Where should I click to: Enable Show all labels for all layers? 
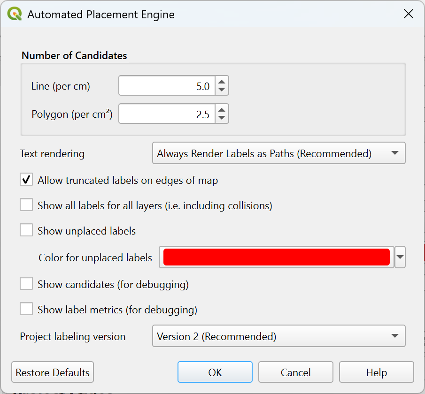[x=26, y=205]
